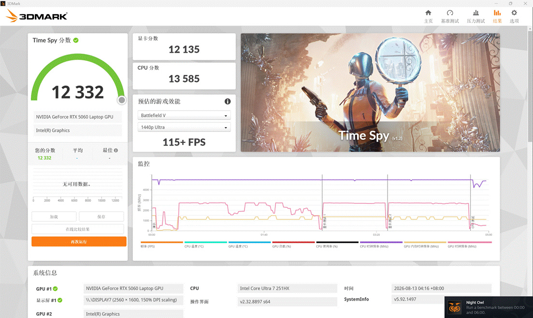The image size is (533, 318).
Task: Click the 3DMark logo
Action: pyautogui.click(x=37, y=15)
